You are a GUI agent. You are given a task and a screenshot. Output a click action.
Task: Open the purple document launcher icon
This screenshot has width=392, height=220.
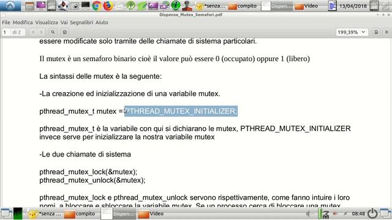point(41,5)
